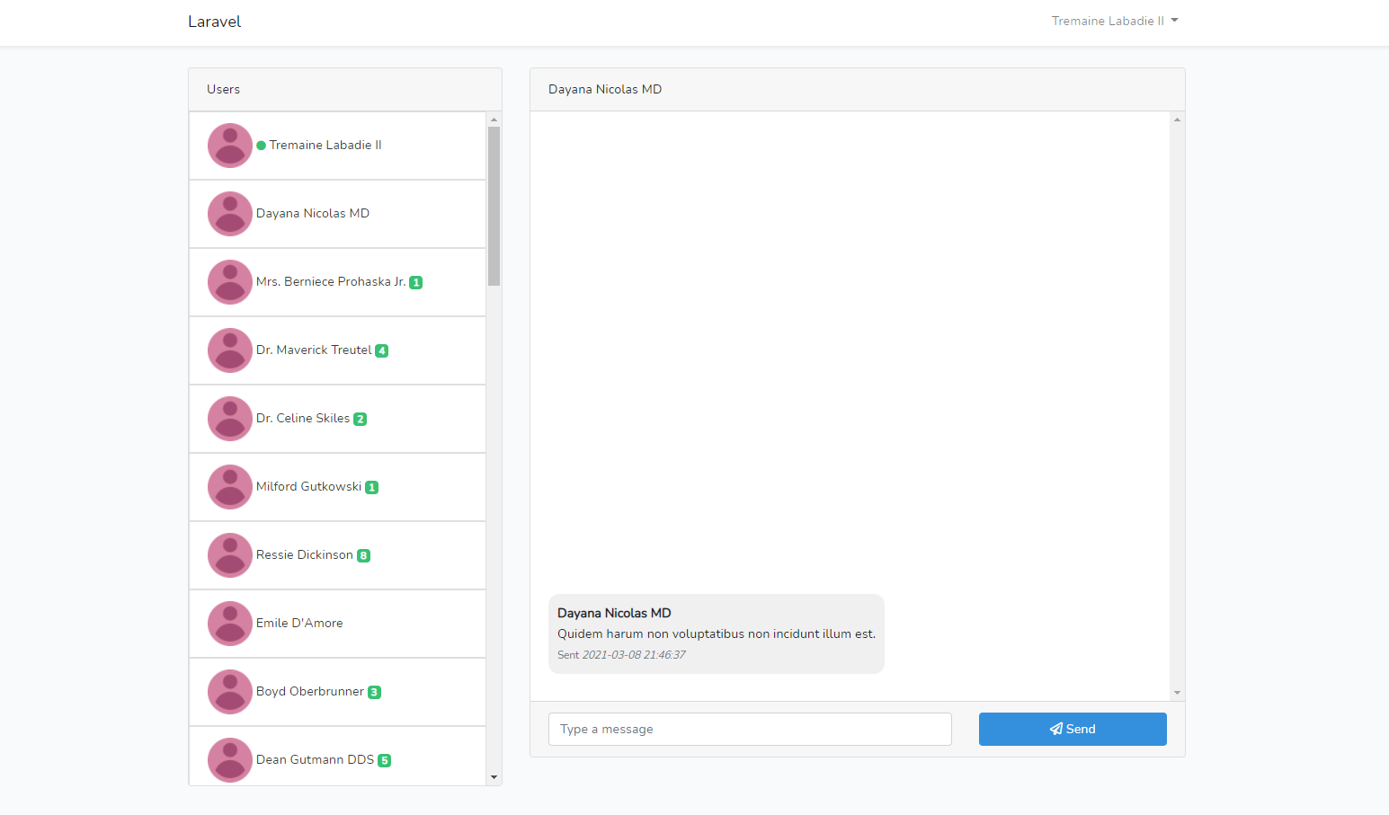Select Emile D'Amore from the user list
The image size is (1389, 815).
(x=298, y=623)
